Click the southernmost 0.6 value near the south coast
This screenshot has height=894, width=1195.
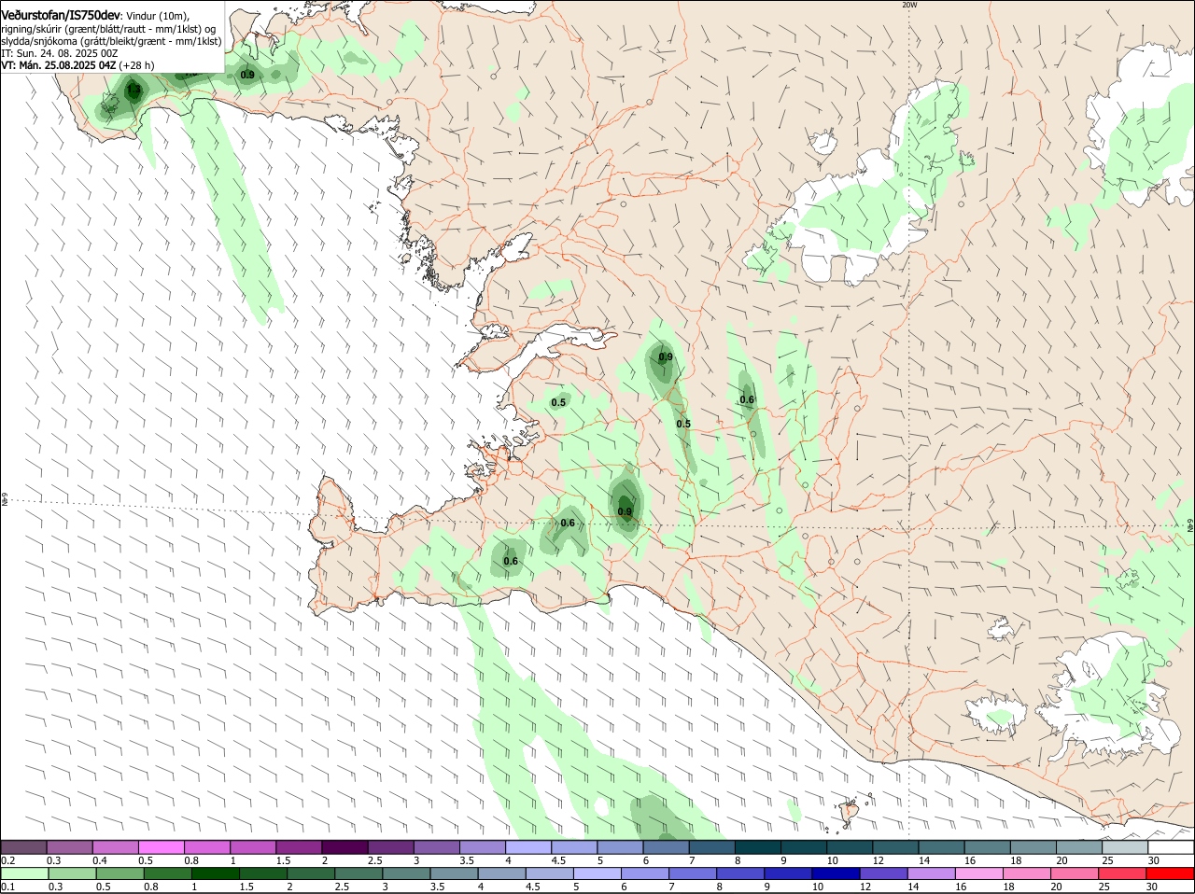(x=511, y=561)
